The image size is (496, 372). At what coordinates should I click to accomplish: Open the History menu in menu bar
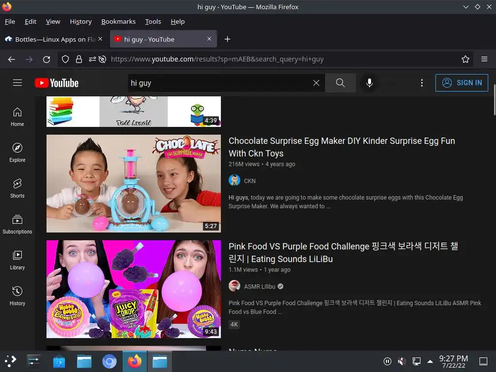coord(81,21)
